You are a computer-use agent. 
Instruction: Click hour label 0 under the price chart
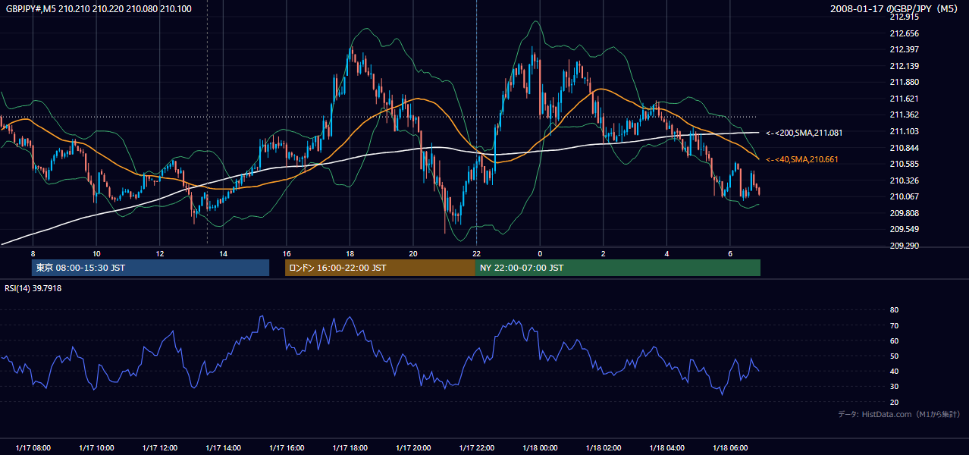(540, 253)
